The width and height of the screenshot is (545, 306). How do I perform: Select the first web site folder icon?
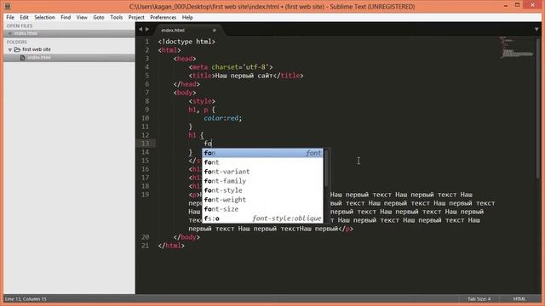(x=17, y=49)
